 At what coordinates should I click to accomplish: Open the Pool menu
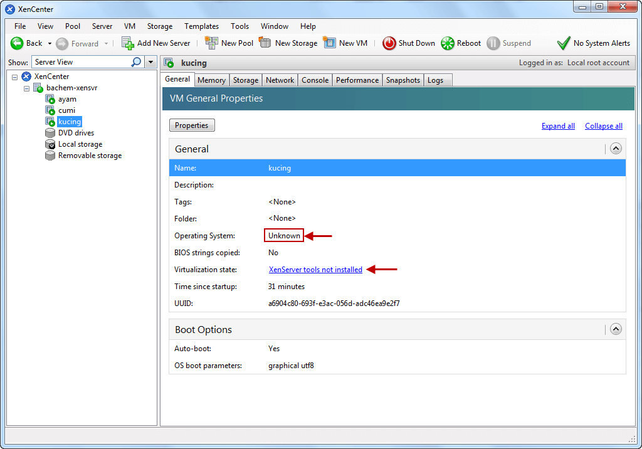[x=73, y=26]
